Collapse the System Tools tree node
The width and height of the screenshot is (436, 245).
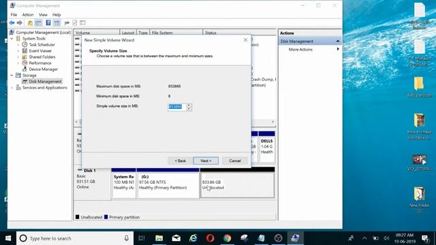(x=12, y=39)
